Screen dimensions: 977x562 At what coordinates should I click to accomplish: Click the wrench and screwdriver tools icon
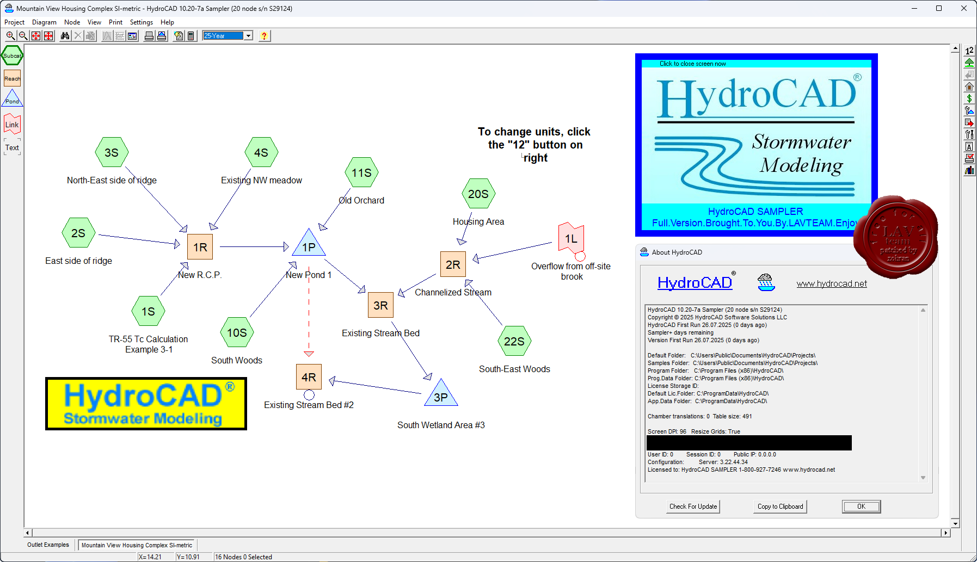(969, 134)
